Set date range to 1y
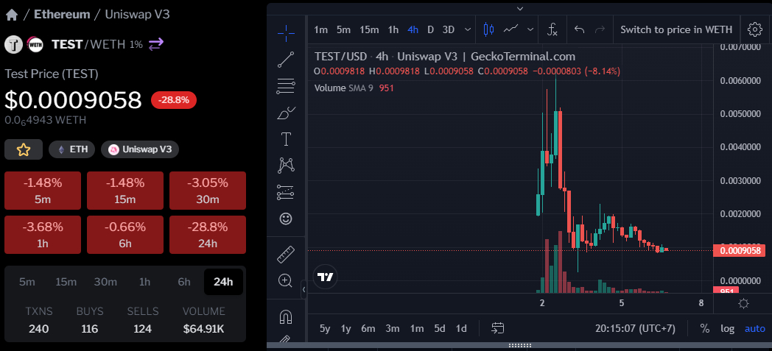 coord(346,328)
